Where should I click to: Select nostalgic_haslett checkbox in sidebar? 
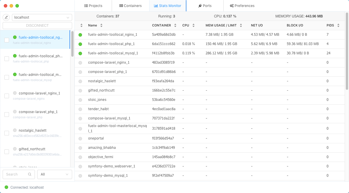[x=7, y=133]
